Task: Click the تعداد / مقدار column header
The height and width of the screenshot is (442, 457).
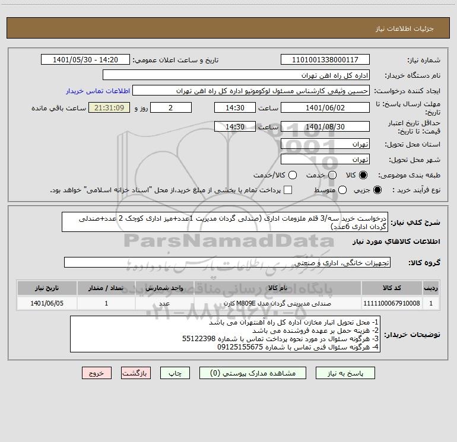Action: (106, 288)
